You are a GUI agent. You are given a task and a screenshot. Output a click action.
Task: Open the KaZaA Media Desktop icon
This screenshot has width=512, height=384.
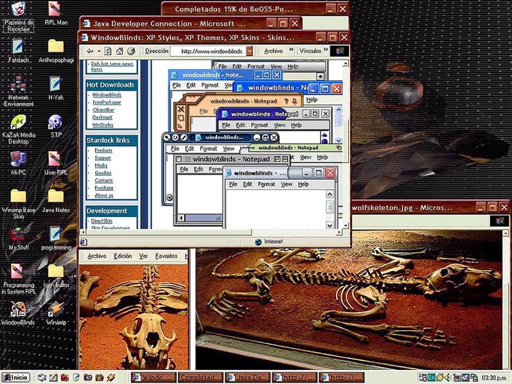[x=19, y=122]
